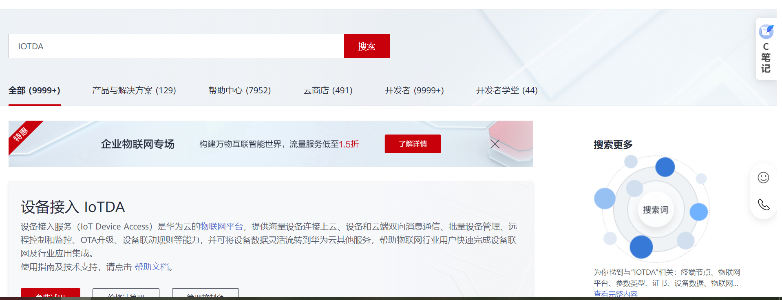
Task: Click the smiley face feedback icon
Action: pos(763,178)
